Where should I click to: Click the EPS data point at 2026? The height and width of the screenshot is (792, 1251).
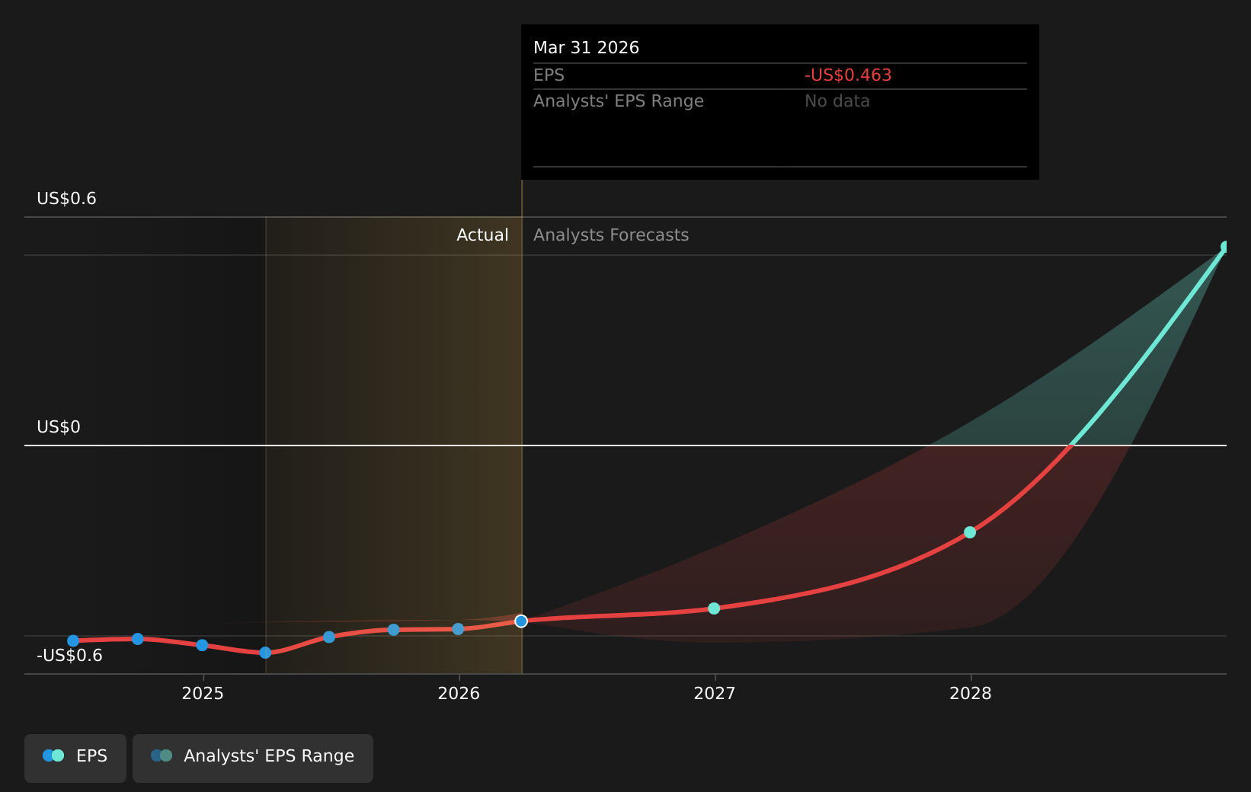[x=458, y=629]
